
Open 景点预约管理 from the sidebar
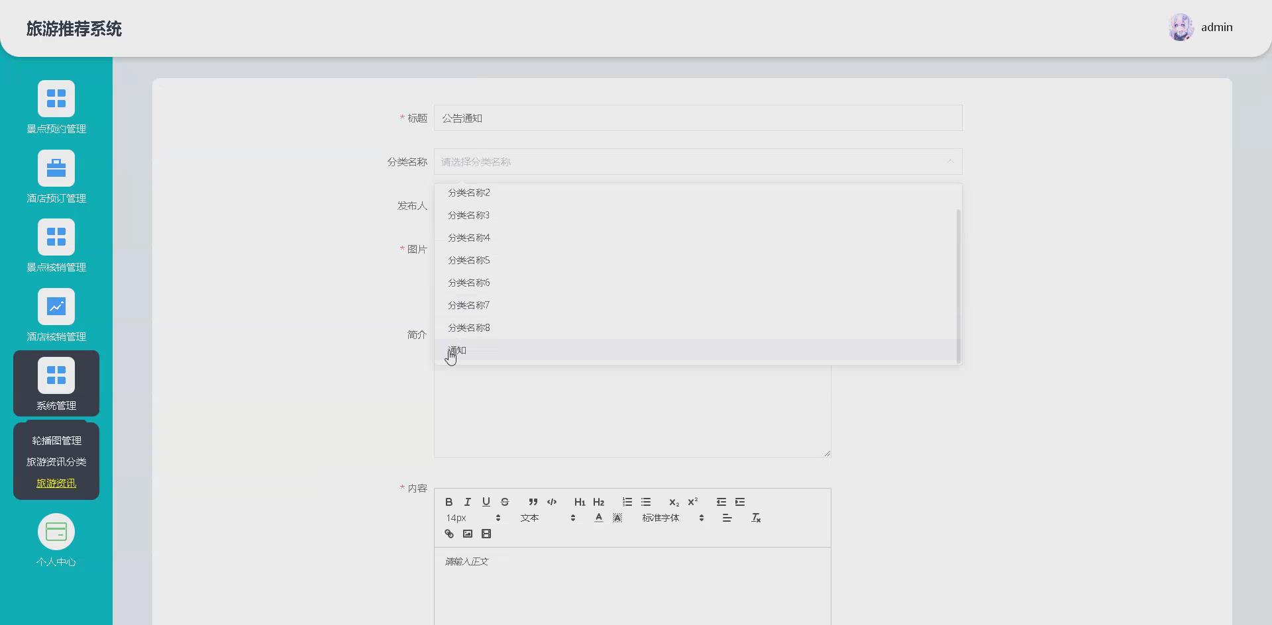(56, 107)
